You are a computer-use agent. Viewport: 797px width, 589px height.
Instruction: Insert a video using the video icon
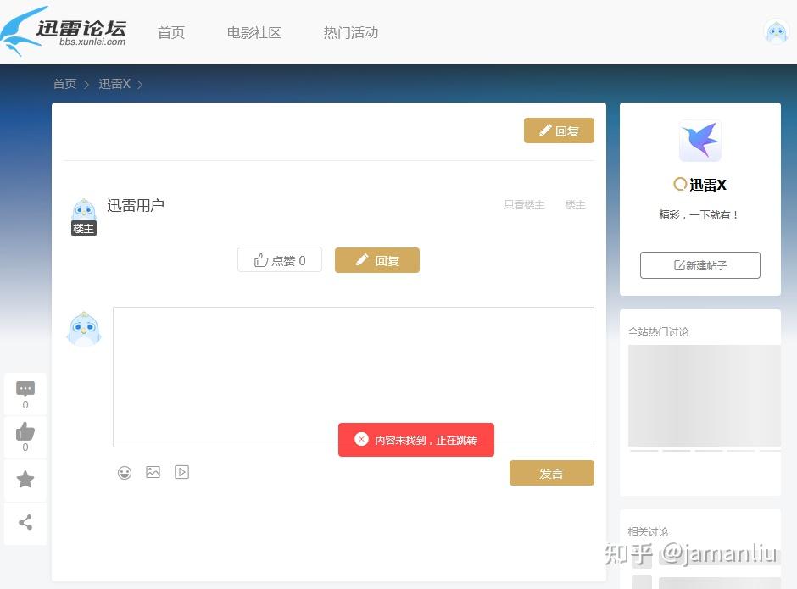(x=181, y=472)
